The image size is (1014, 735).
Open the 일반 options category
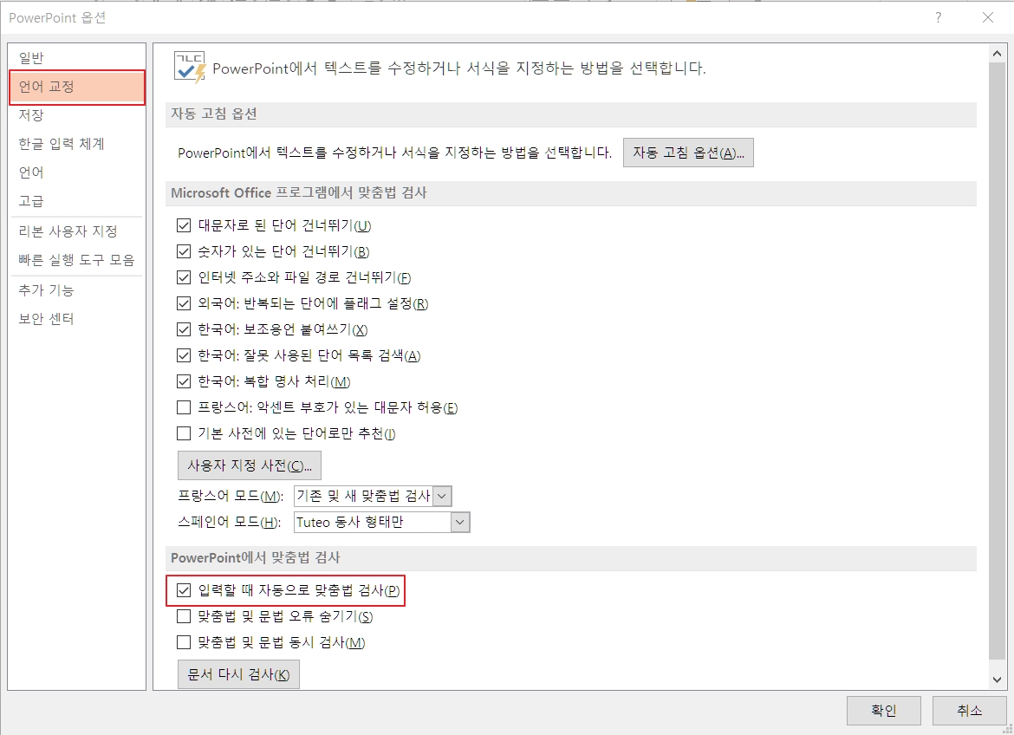pos(76,57)
